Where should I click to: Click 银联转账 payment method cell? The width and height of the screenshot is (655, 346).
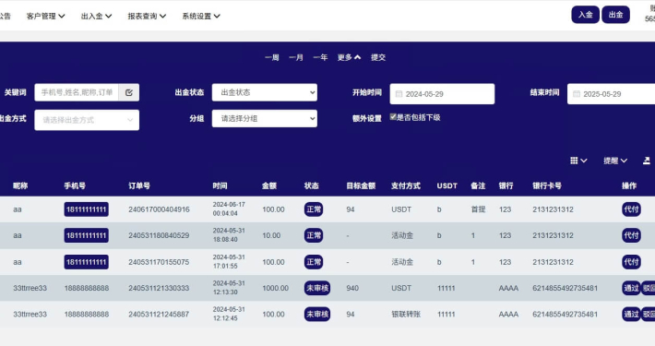click(x=406, y=314)
